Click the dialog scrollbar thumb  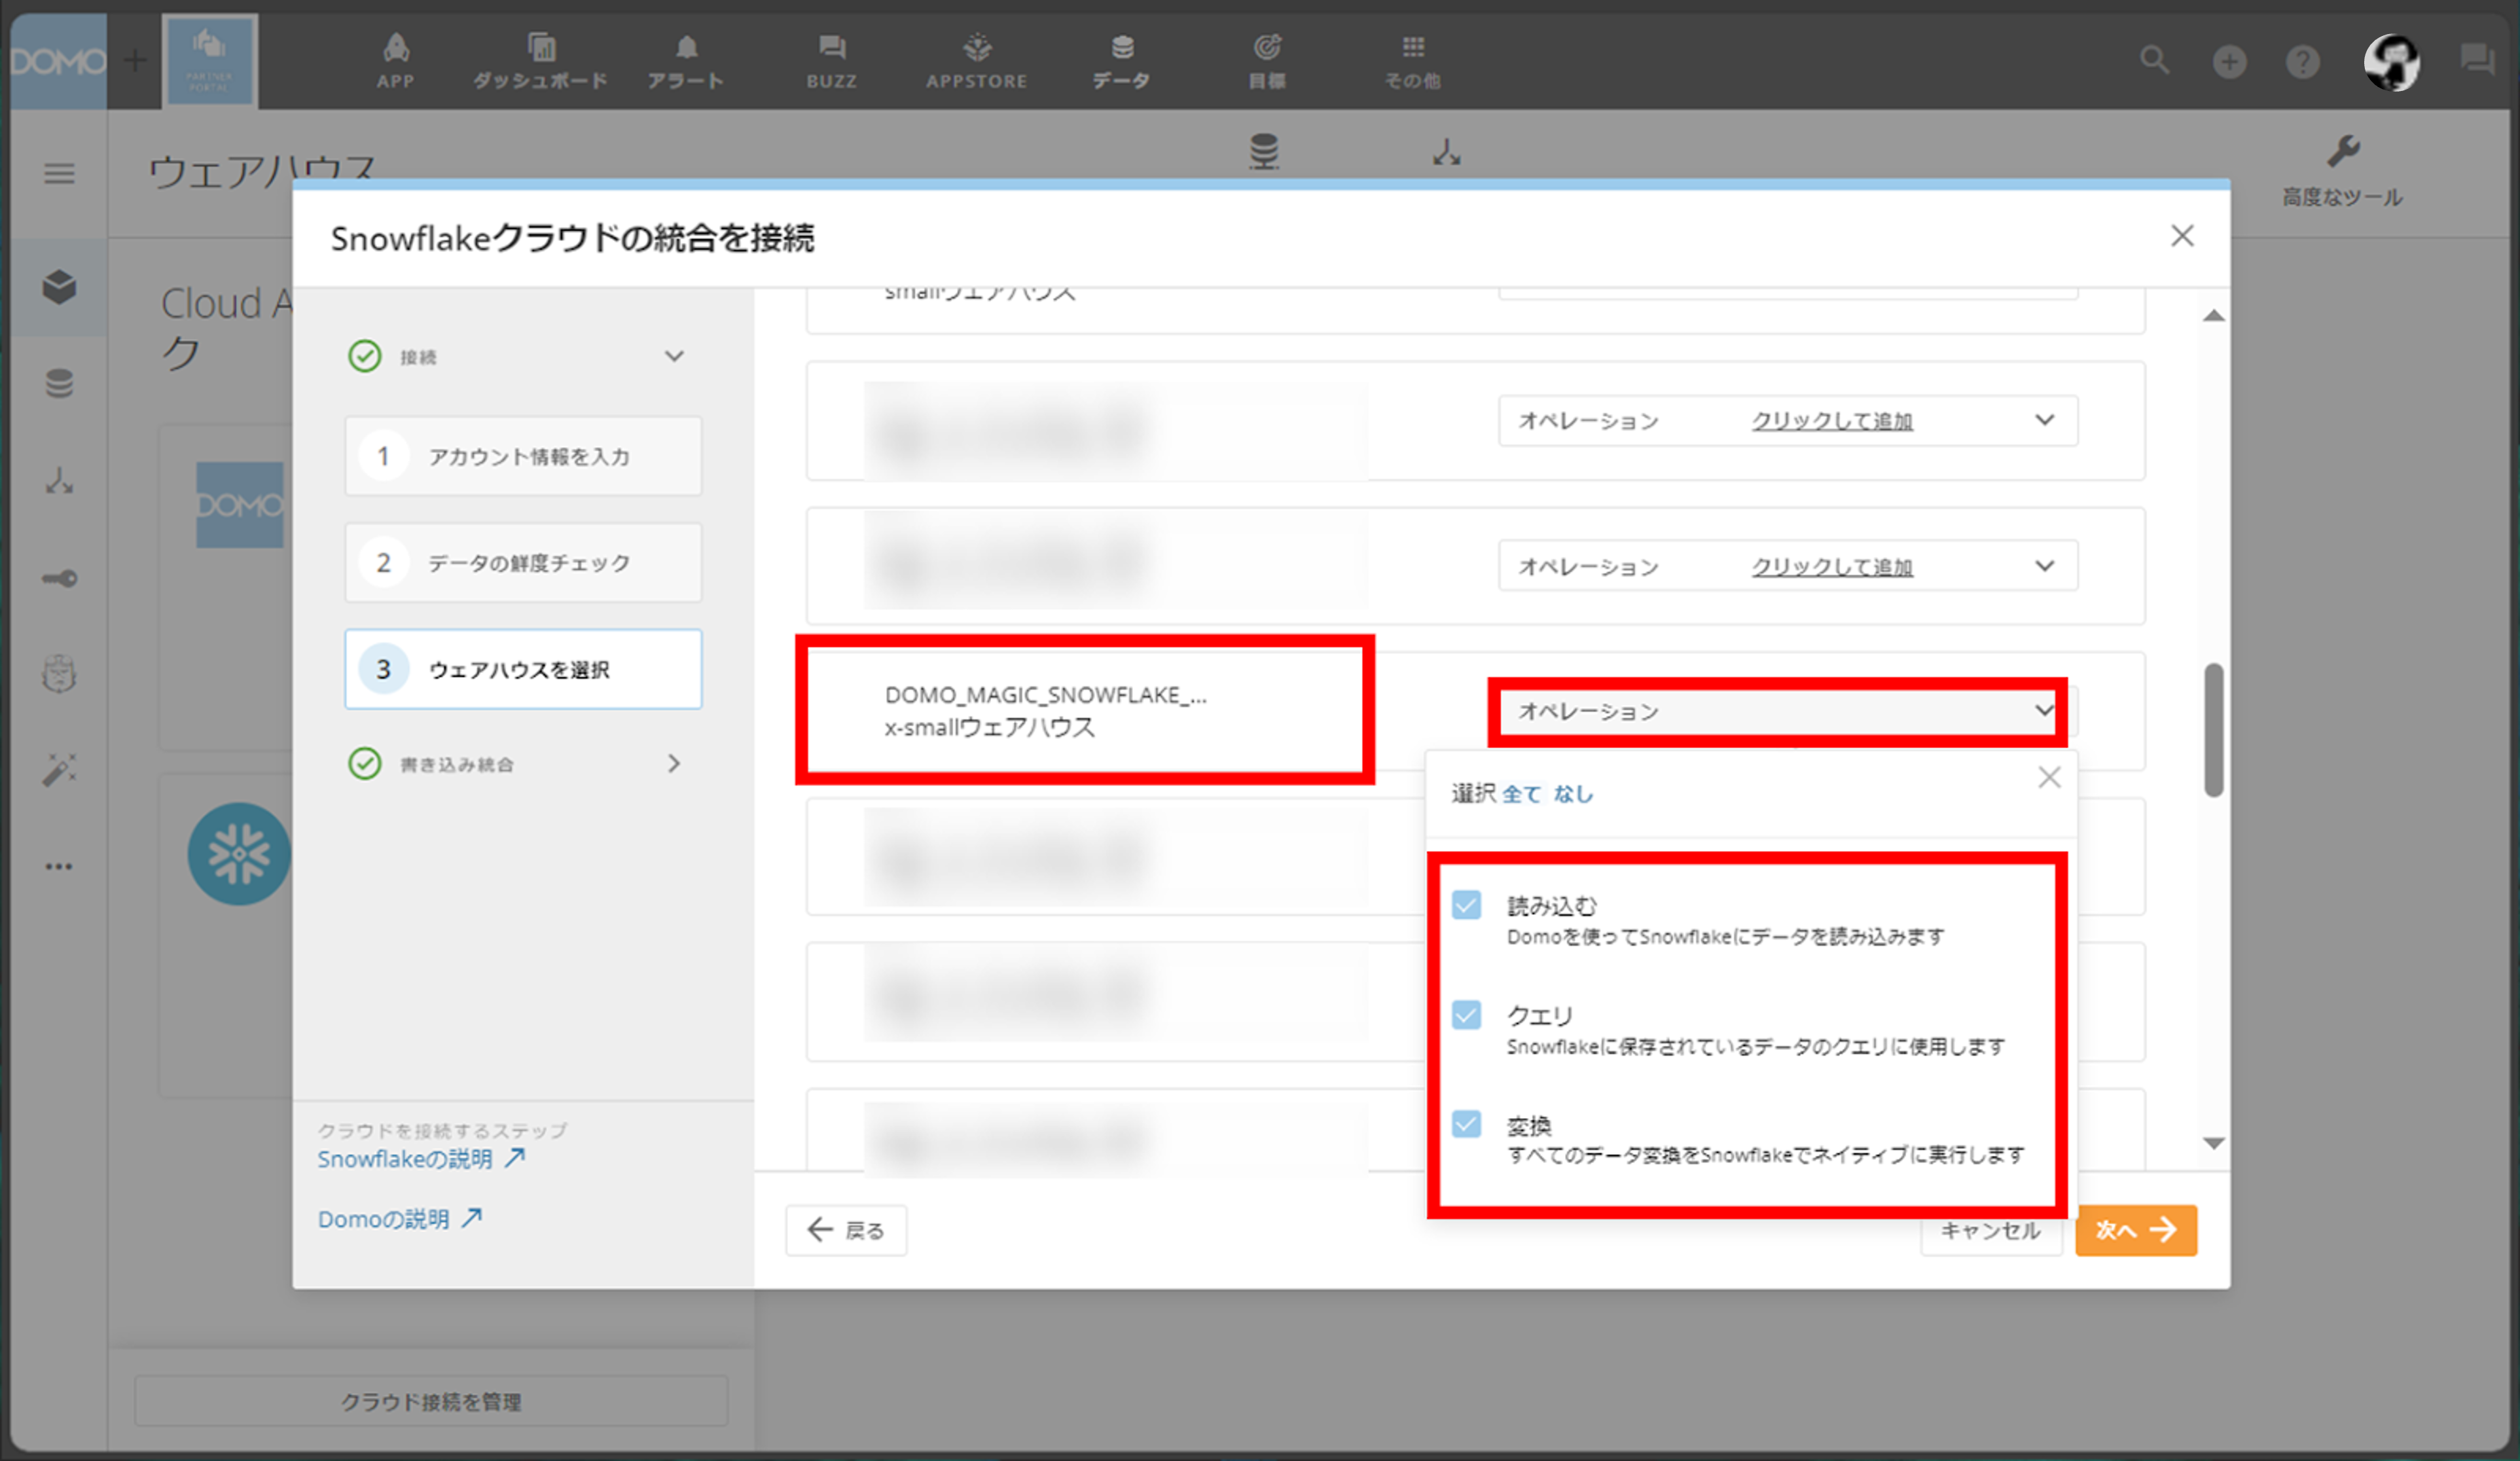(2214, 730)
